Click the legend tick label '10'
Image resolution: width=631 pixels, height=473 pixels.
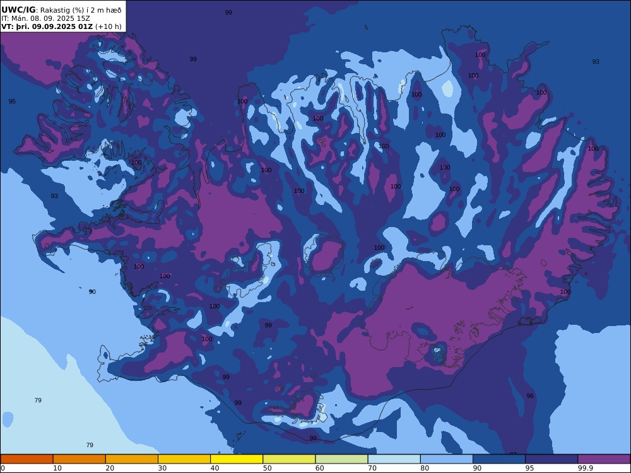coord(57,468)
